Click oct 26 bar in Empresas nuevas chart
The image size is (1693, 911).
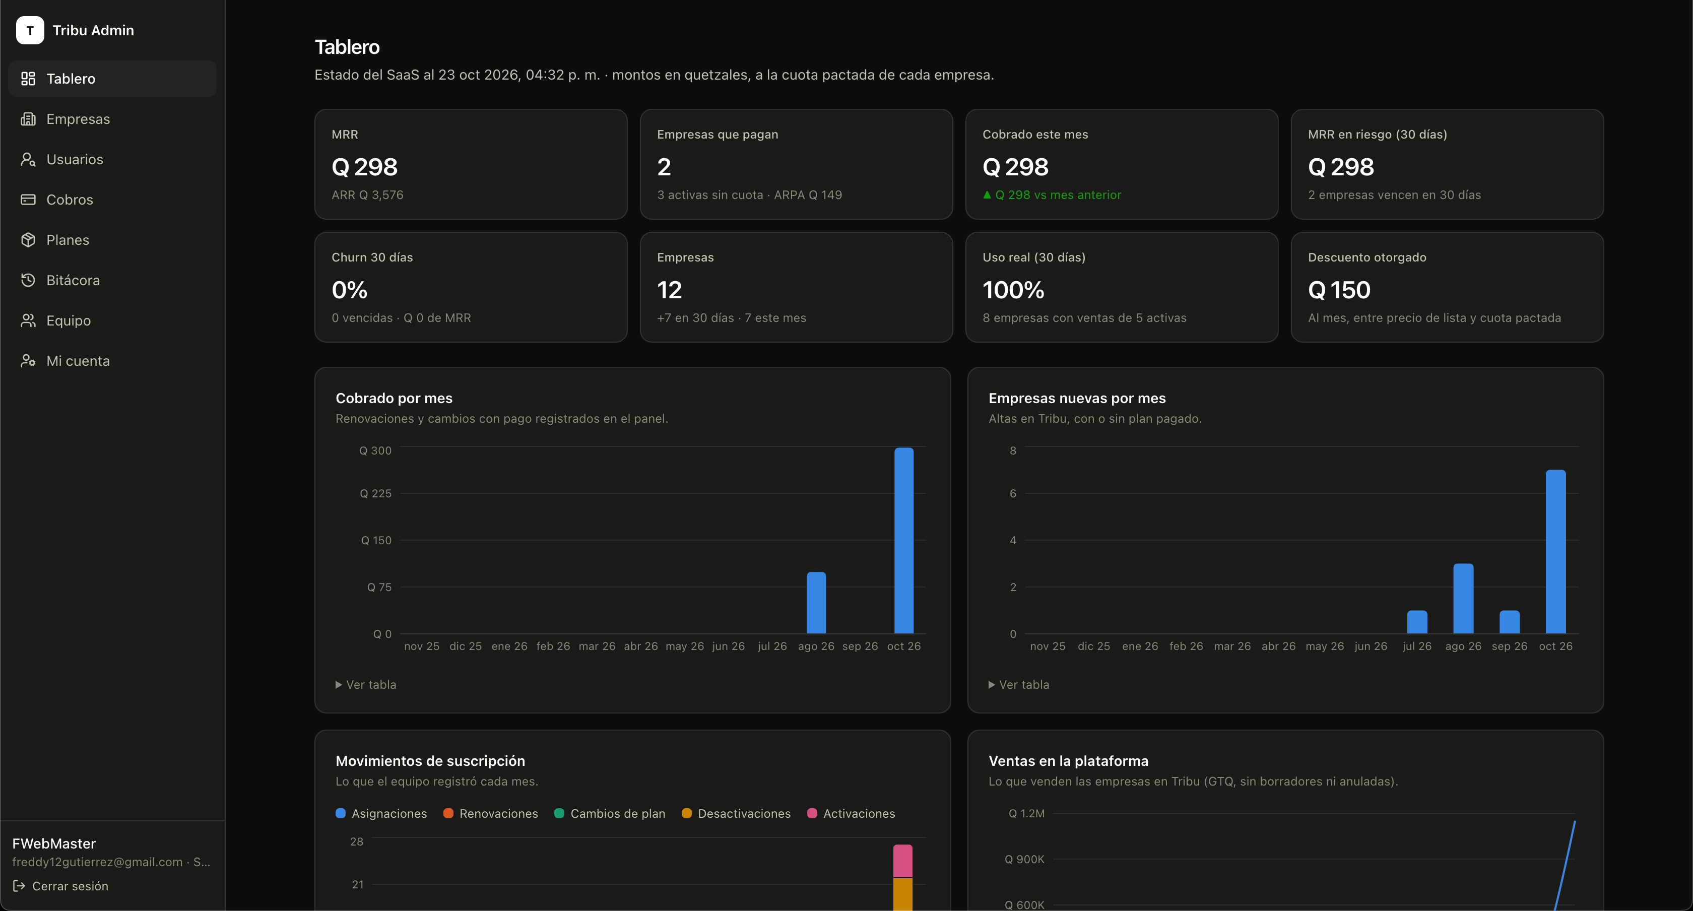click(1555, 551)
